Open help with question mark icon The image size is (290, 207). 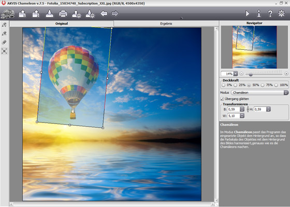pos(270,13)
